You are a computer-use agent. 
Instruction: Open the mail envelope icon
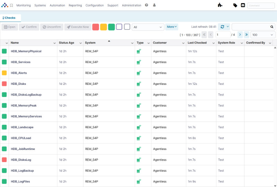[243, 5]
